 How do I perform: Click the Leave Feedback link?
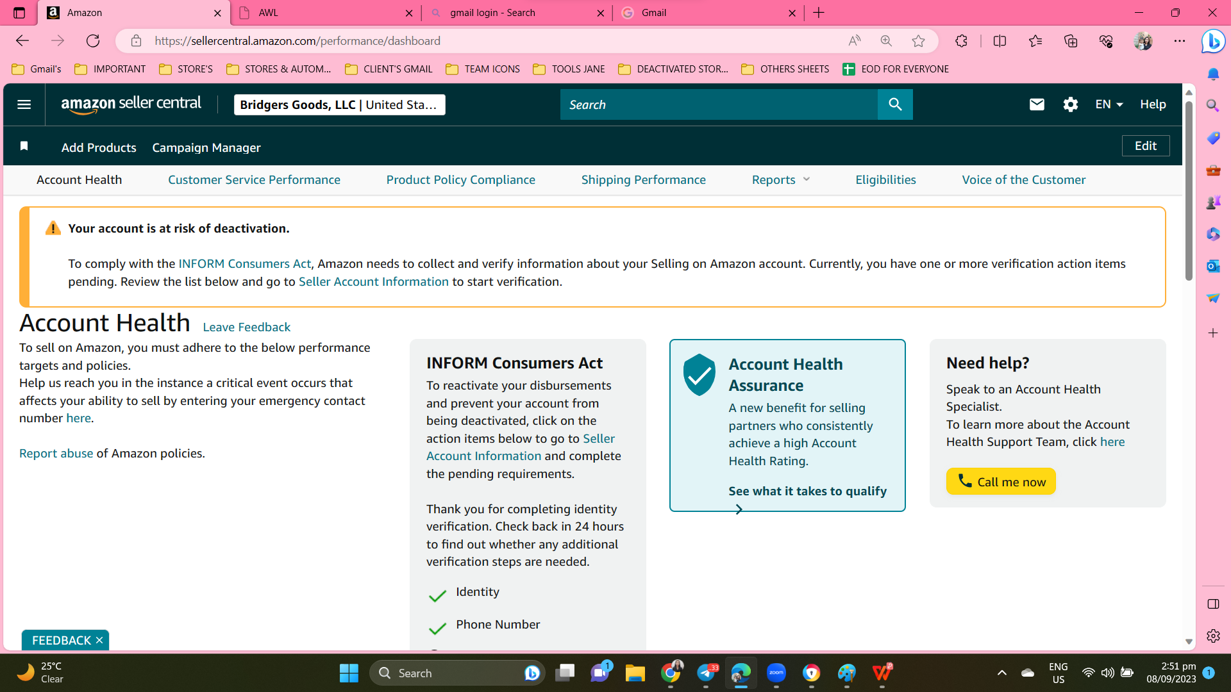tap(246, 327)
